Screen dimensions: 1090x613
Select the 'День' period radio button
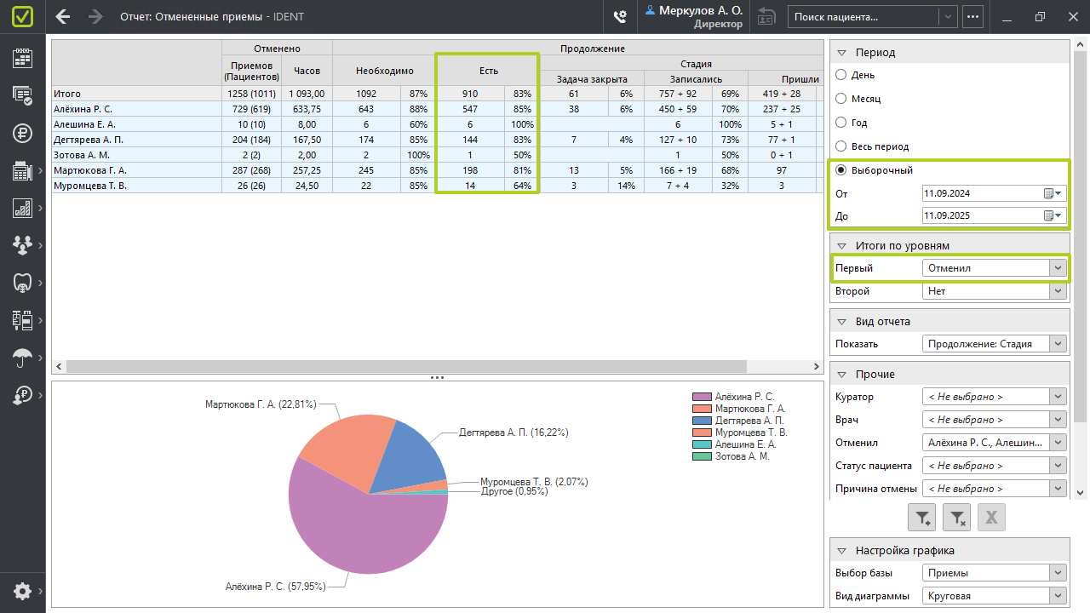pos(841,75)
